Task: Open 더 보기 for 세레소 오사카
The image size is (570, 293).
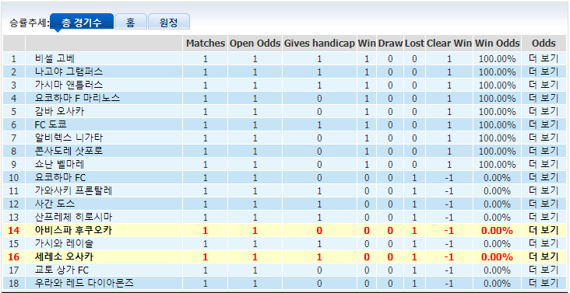Action: click(x=544, y=256)
